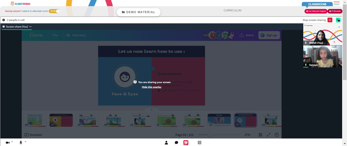Image resolution: width=347 pixels, height=146 pixels.
Task: Open Canva File menu
Action: pyautogui.click(x=55, y=35)
